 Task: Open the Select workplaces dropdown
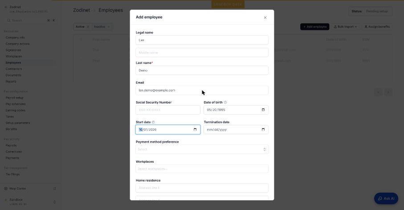(x=202, y=169)
